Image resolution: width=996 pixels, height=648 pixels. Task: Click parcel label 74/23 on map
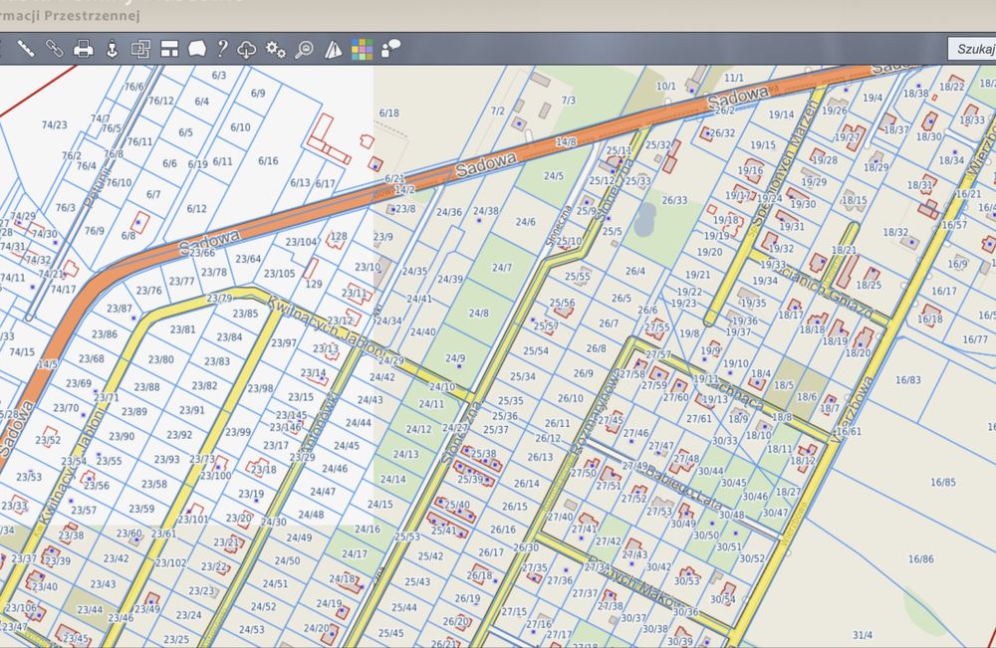click(x=55, y=125)
